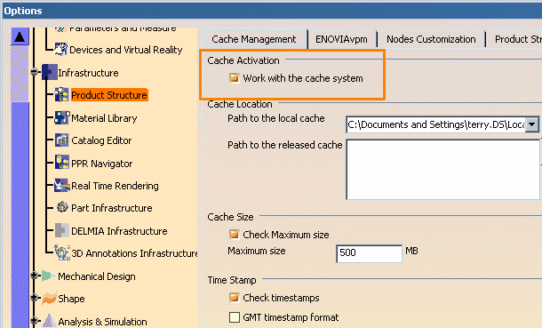Switch to the ENOVIAvpm tab
Screen dimensions: 542x328
click(x=341, y=39)
